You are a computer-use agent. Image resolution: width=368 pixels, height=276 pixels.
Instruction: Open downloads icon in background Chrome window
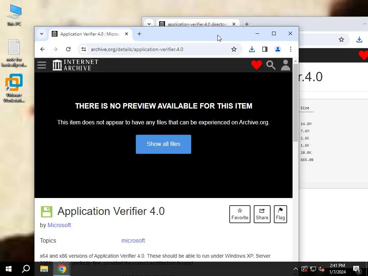[359, 40]
